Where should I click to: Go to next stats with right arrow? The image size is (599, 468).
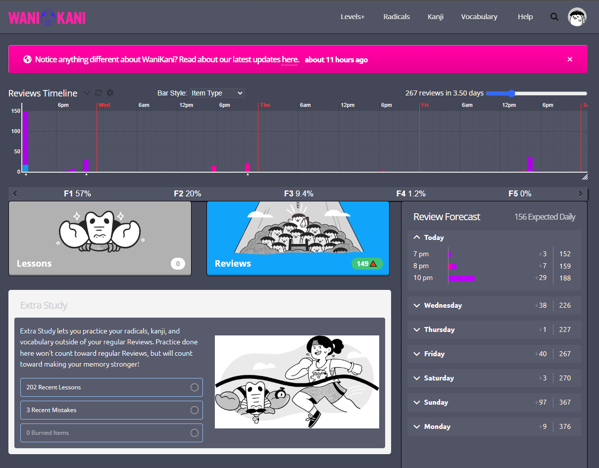[581, 194]
